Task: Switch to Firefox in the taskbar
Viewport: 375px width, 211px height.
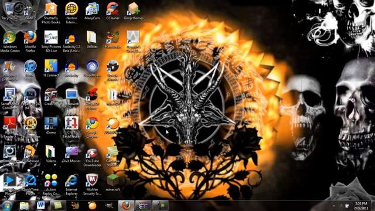Action: (127, 206)
